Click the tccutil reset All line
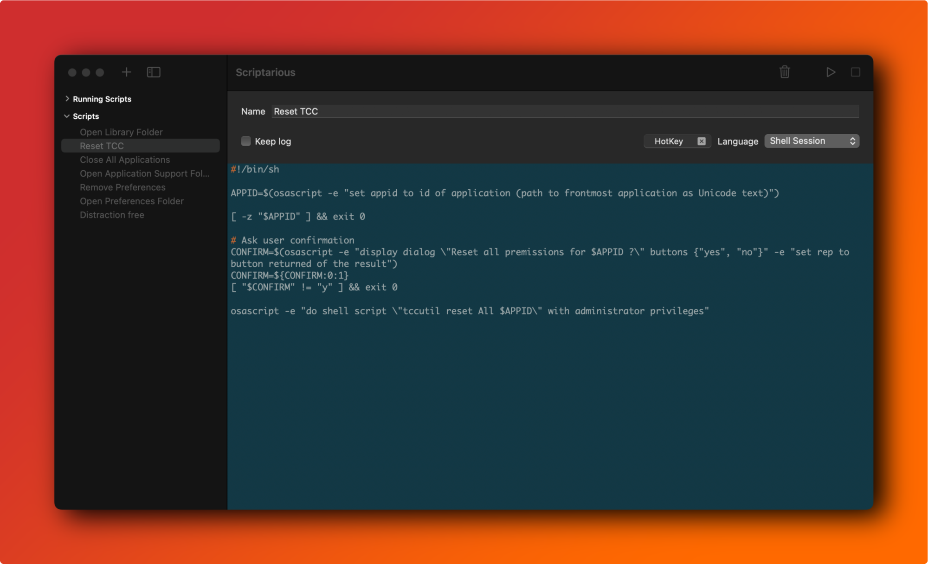The height and width of the screenshot is (564, 928). (470, 311)
